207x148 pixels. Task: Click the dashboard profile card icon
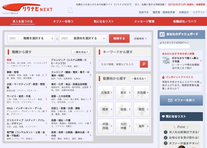coord(162,34)
